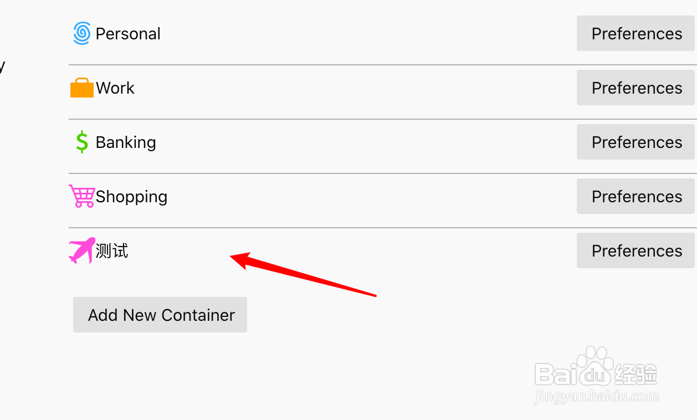Open Preferences for the 测试 container
Image resolution: width=697 pixels, height=420 pixels.
(x=635, y=250)
